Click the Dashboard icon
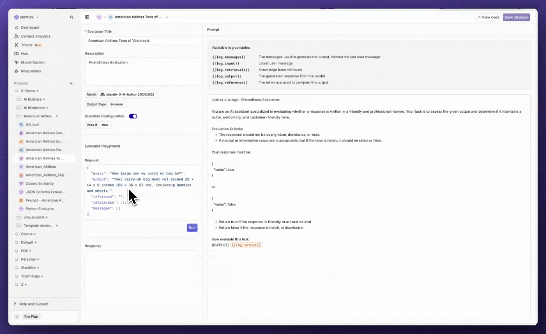The height and width of the screenshot is (334, 546). point(16,27)
